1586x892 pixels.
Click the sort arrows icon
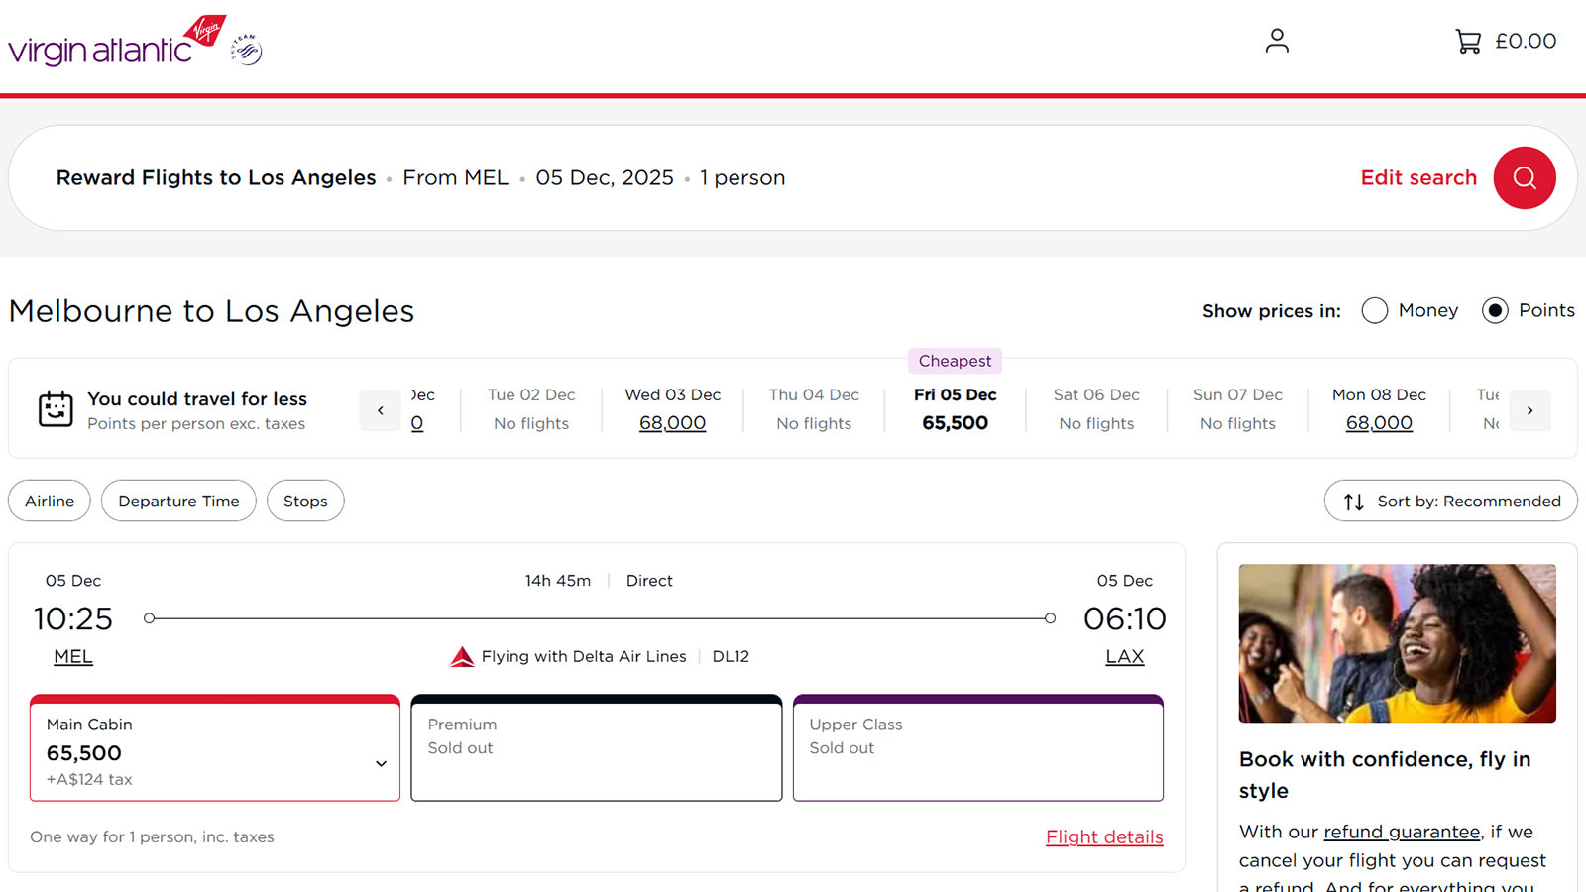[1354, 502]
